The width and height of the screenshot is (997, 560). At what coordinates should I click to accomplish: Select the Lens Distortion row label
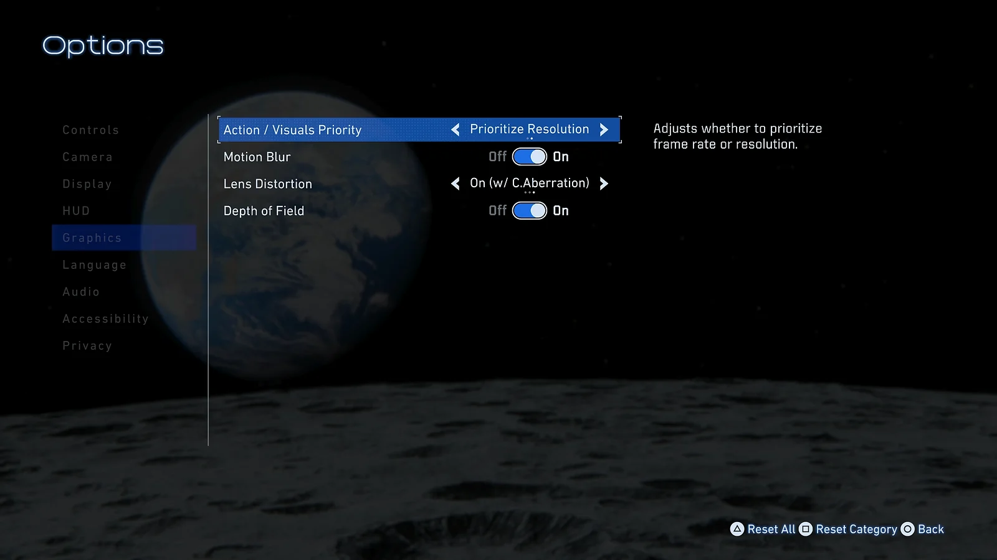point(267,184)
